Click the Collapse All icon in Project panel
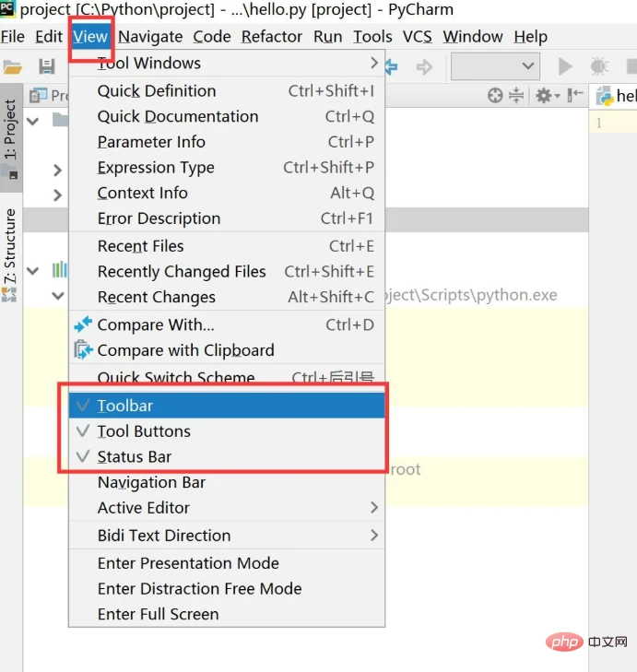Image resolution: width=637 pixels, height=672 pixels. 516,95
